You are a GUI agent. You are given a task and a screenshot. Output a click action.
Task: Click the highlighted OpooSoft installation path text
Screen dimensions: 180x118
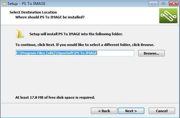tap(57, 53)
